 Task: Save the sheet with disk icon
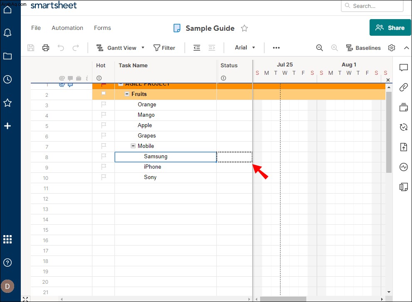coord(31,48)
